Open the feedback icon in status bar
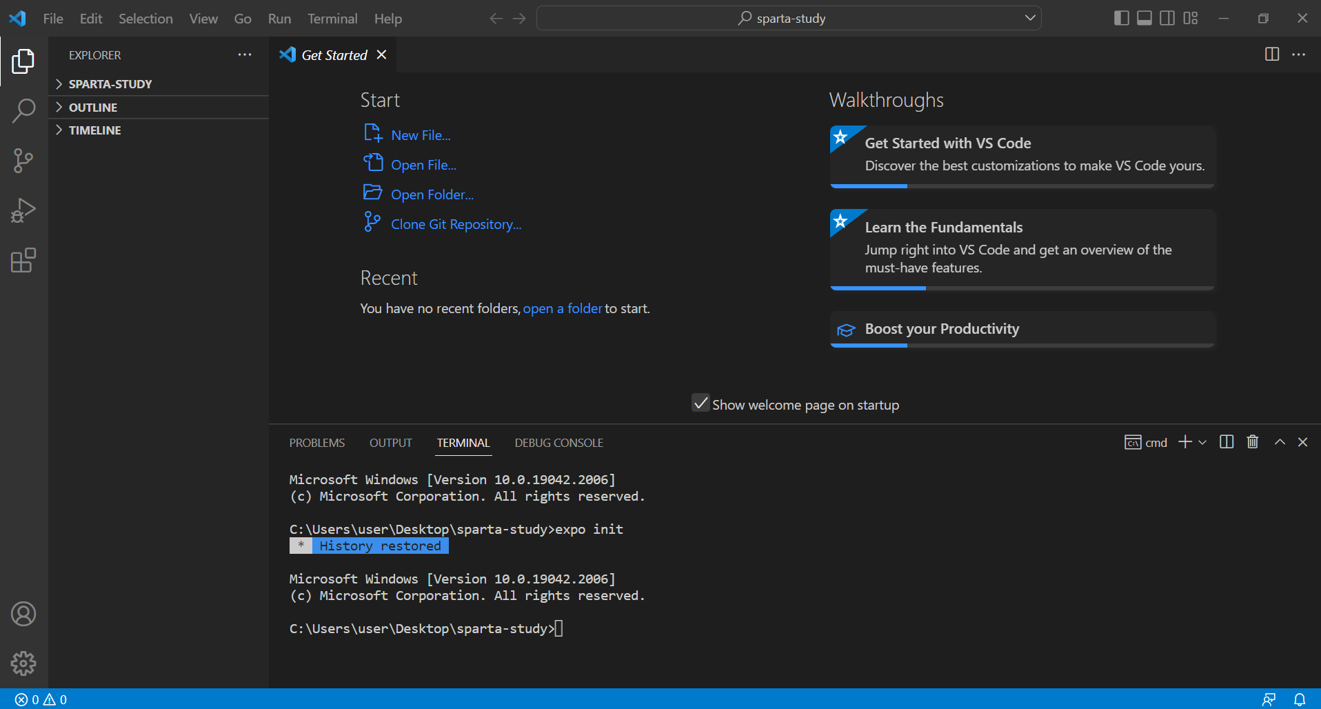1321x709 pixels. coord(1269,699)
